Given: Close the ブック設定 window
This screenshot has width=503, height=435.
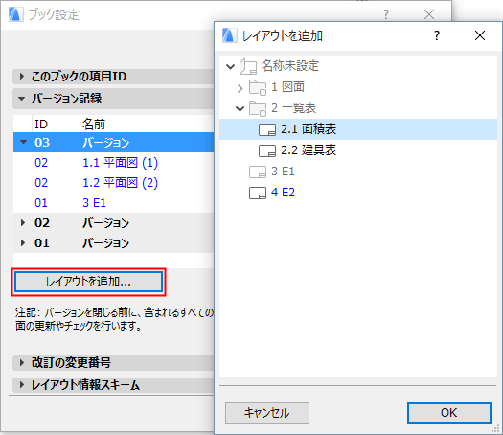Looking at the screenshot, I should coord(429,14).
